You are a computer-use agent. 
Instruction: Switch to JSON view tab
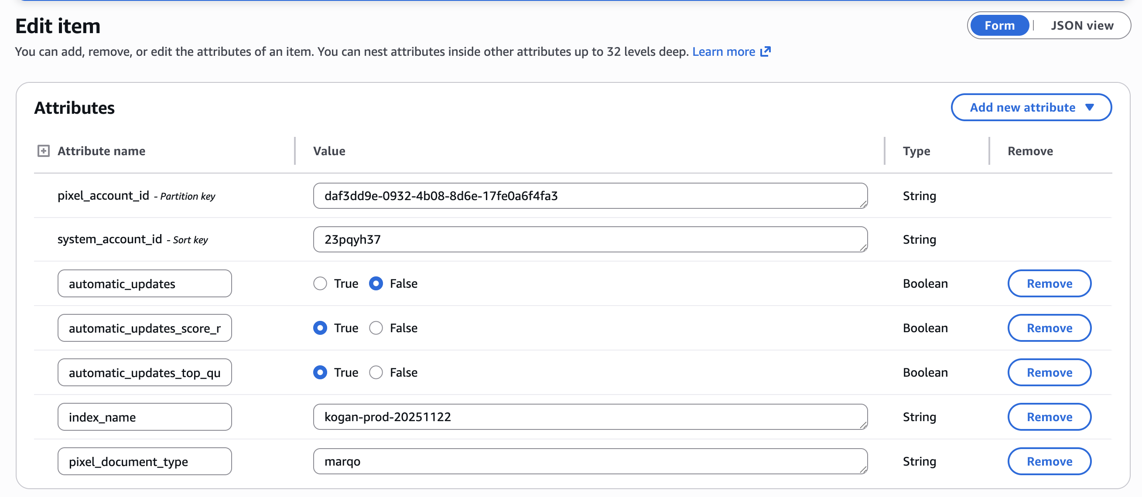pyautogui.click(x=1081, y=26)
